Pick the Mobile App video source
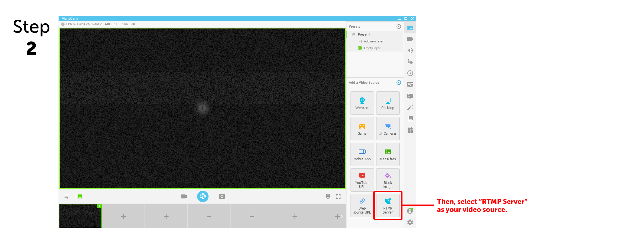 362,154
